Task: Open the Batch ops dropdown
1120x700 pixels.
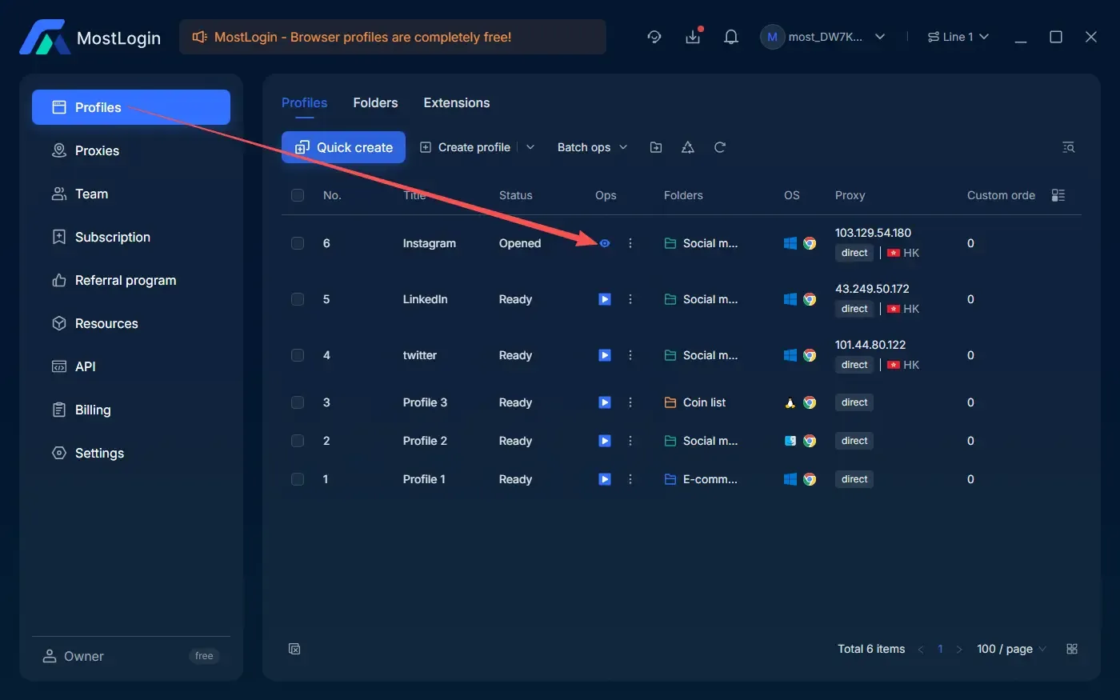Action: [x=593, y=147]
